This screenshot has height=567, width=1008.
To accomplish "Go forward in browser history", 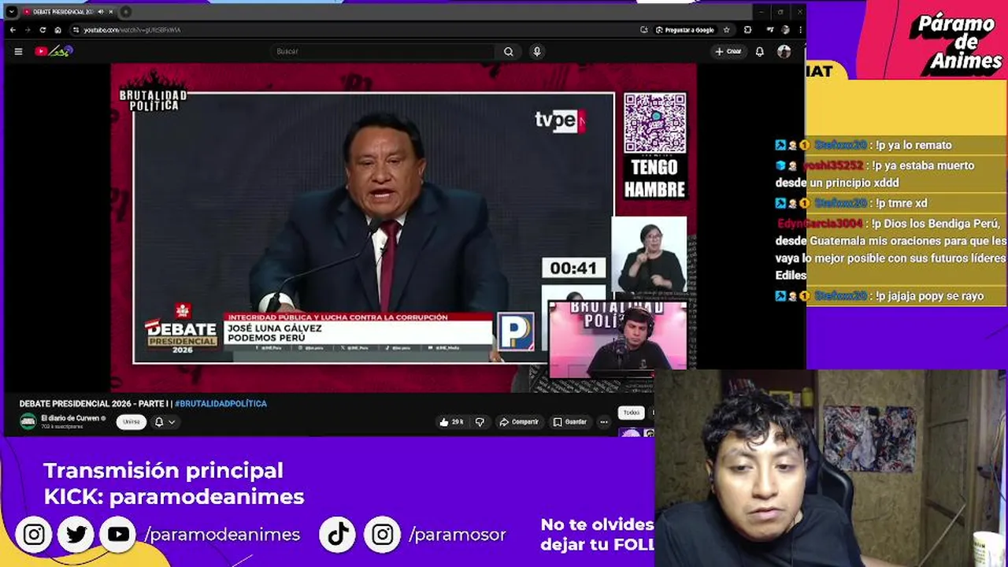I will pyautogui.click(x=28, y=30).
